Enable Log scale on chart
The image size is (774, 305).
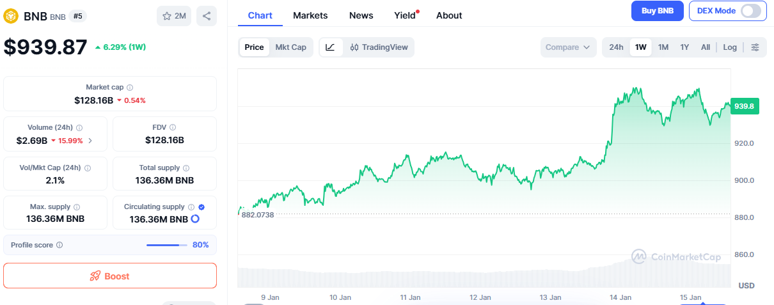[730, 47]
